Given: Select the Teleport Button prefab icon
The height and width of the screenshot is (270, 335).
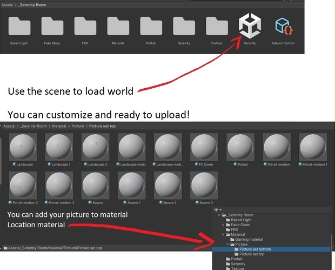Looking at the screenshot, I should click(x=284, y=26).
